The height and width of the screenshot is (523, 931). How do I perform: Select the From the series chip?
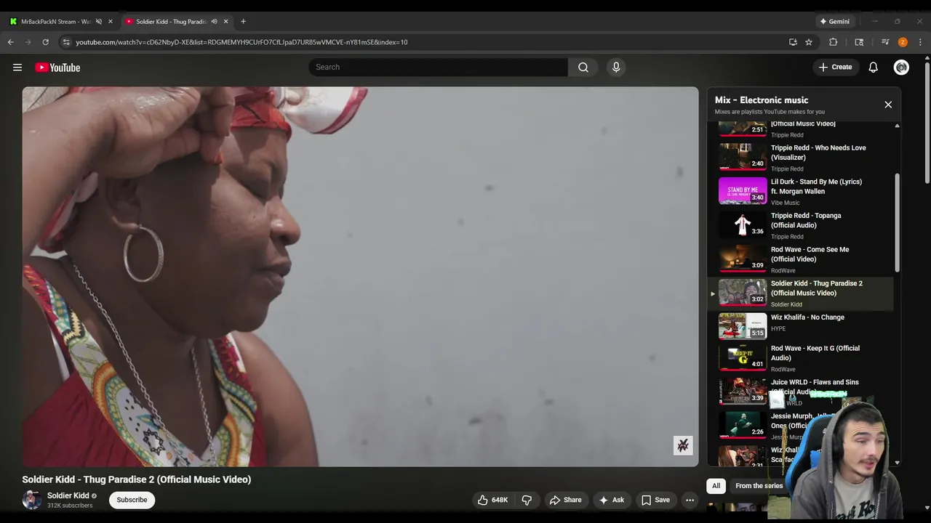pyautogui.click(x=759, y=486)
